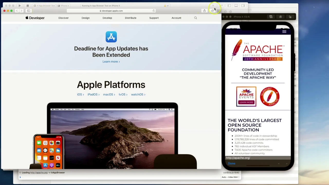Open the macOS platform link
The image size is (329, 185).
click(x=109, y=95)
